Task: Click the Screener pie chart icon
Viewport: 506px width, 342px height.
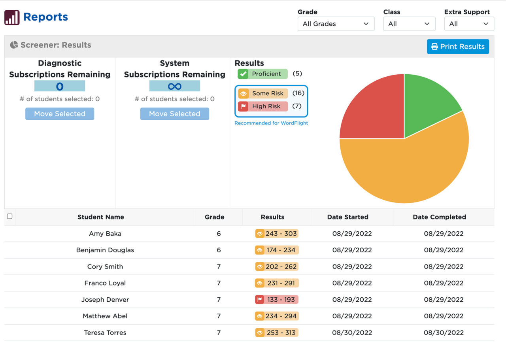Action: tap(14, 45)
